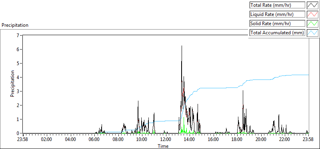This screenshot has width=320, height=149.
Task: Click the tallest total rate peak
Action: [182, 46]
